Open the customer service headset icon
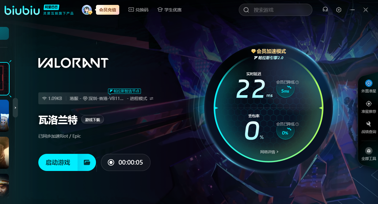Viewport: 378px width, 204px height. [325, 9]
